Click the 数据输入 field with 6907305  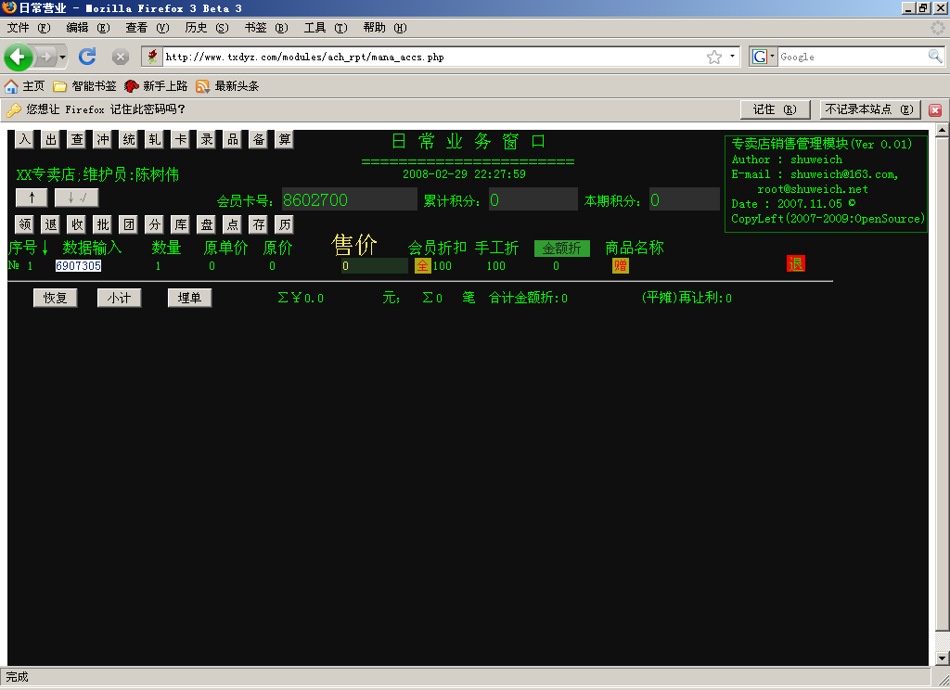pos(79,266)
